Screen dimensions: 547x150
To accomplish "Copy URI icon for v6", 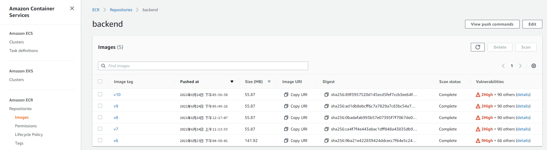I will 286,141.
